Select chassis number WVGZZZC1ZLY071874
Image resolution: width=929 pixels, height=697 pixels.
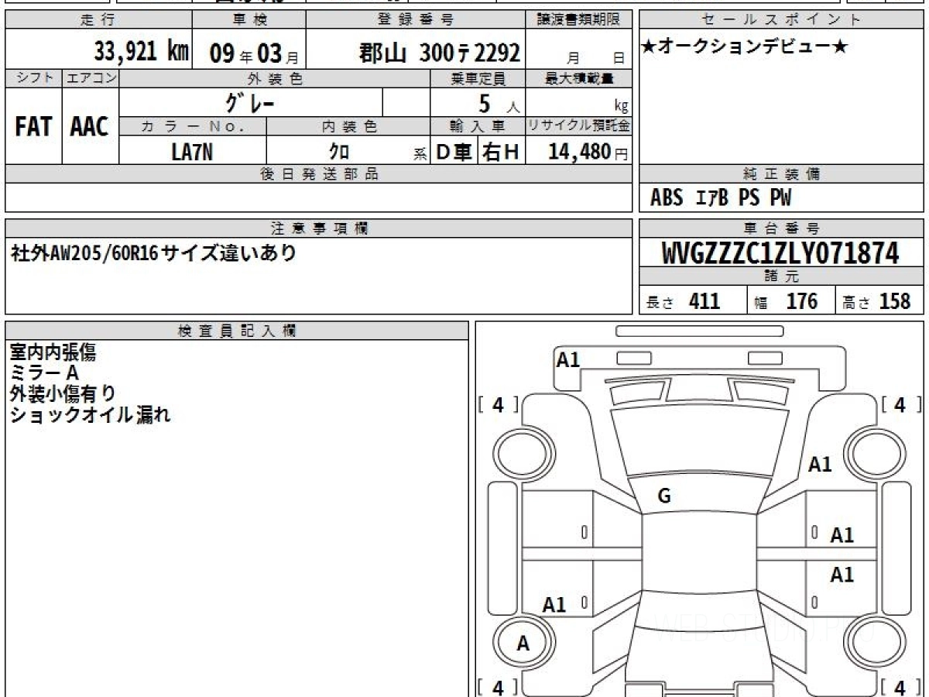point(780,253)
